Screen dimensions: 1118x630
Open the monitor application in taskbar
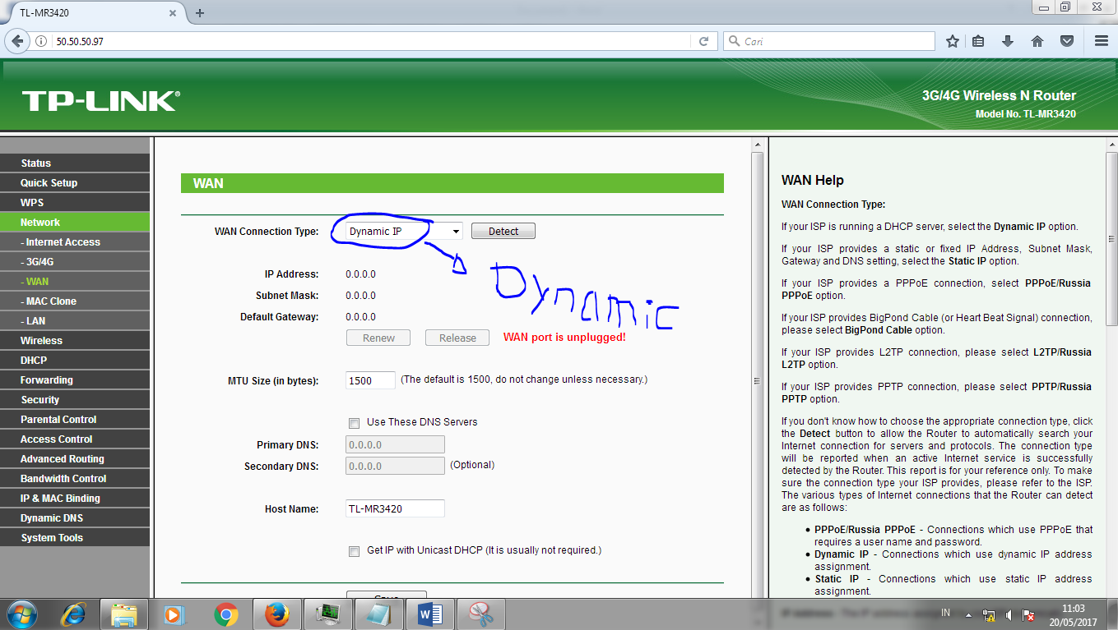point(328,614)
